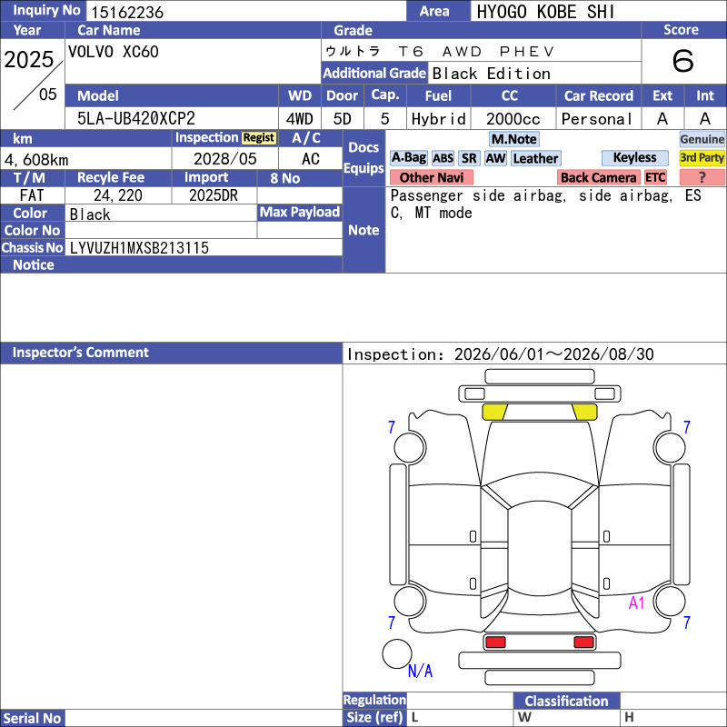Select the Chassis No value field
Screen dimensions: 727x727
point(204,247)
